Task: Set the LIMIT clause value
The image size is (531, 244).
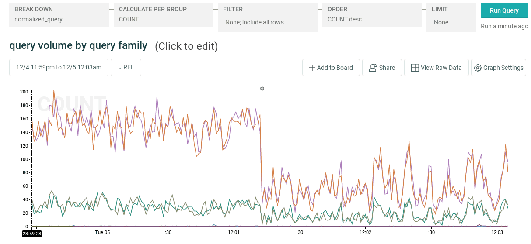Action: click(x=451, y=17)
